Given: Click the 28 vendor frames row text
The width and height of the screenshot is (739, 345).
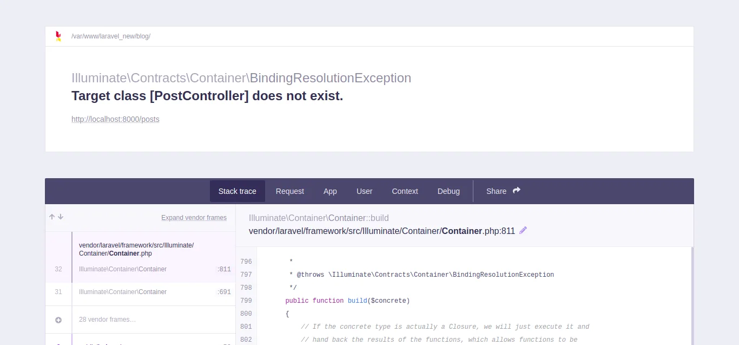Looking at the screenshot, I should click(x=107, y=320).
